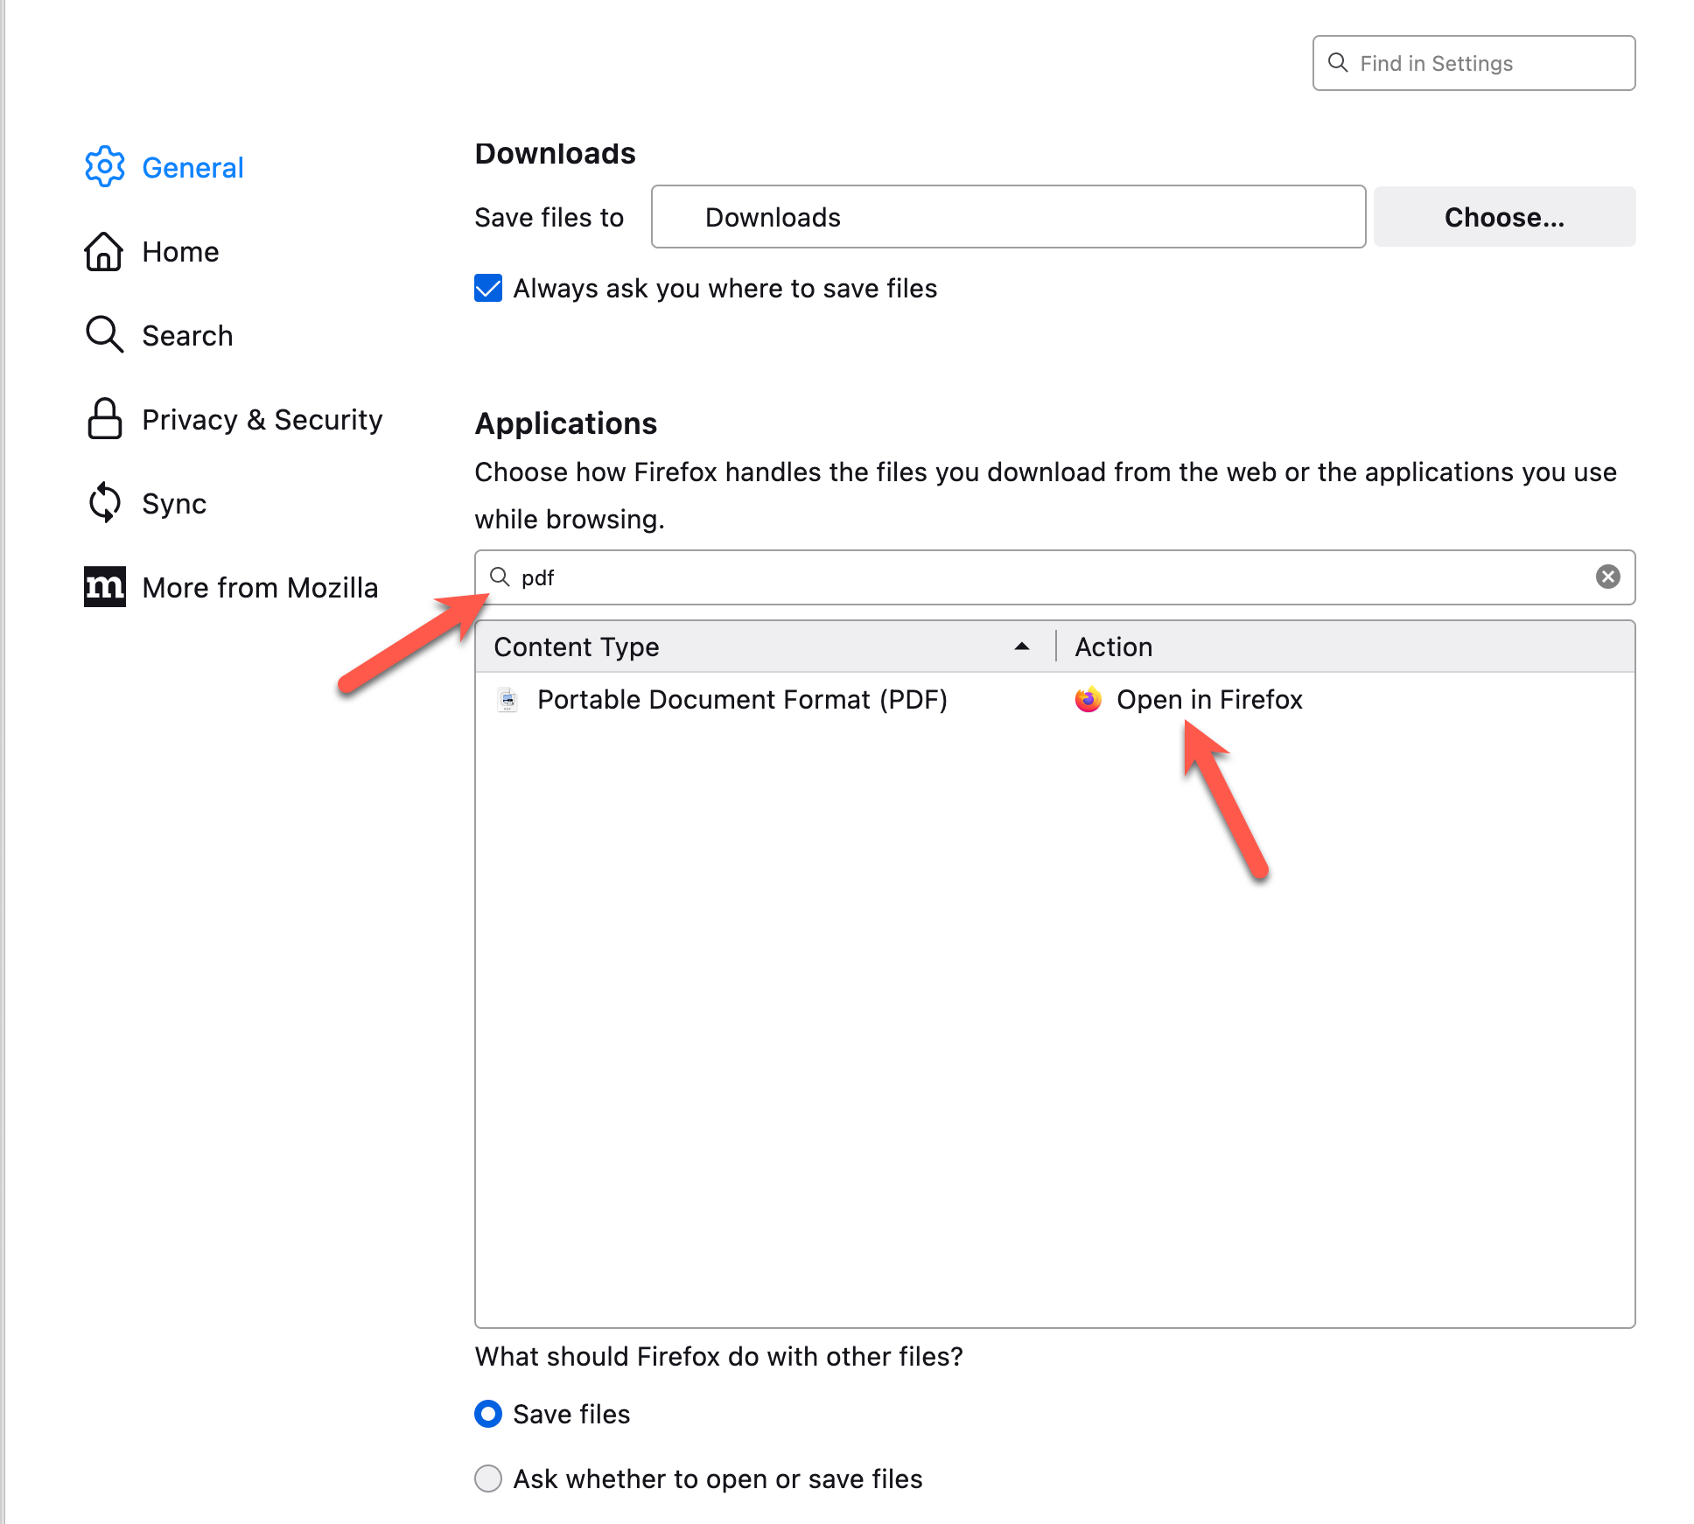Sort by the Action column header
This screenshot has width=1694, height=1524.
pos(1113,647)
